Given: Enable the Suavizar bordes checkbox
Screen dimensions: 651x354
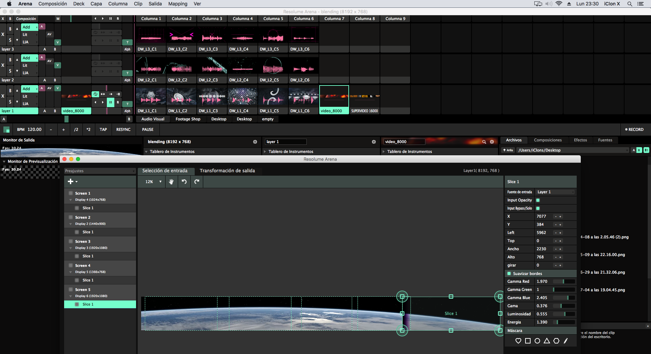Looking at the screenshot, I should (509, 274).
